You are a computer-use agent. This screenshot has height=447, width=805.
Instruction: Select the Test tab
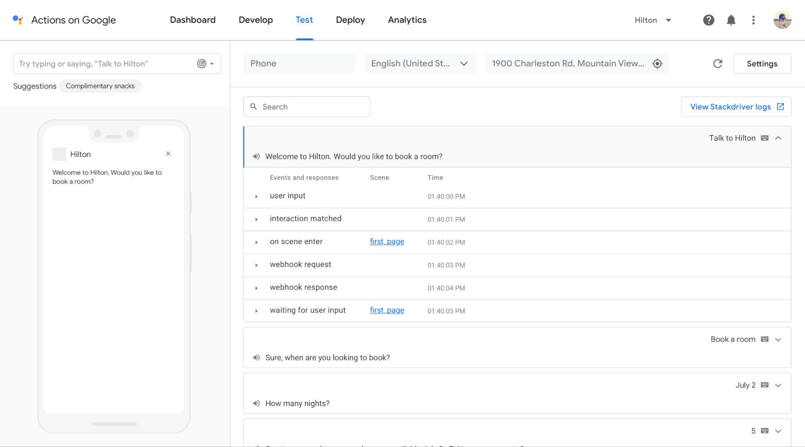tap(304, 20)
